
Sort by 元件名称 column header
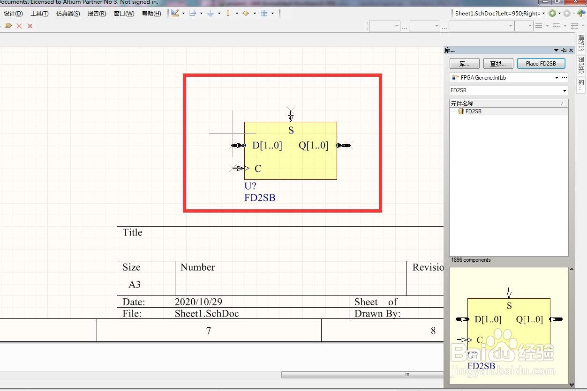(x=509, y=103)
